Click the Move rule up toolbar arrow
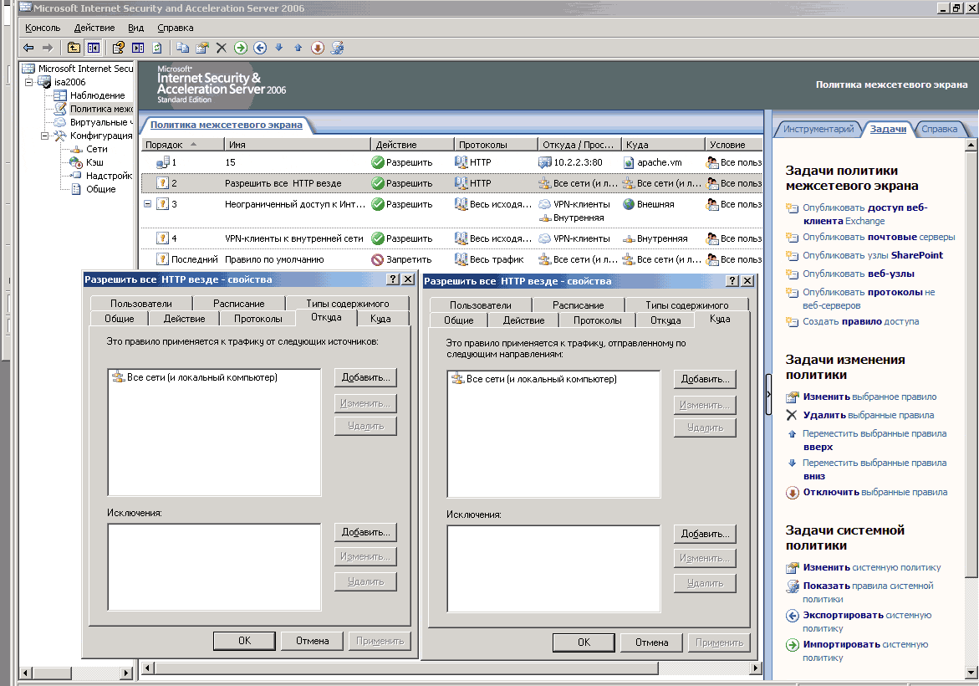This screenshot has height=686, width=979. (x=298, y=48)
